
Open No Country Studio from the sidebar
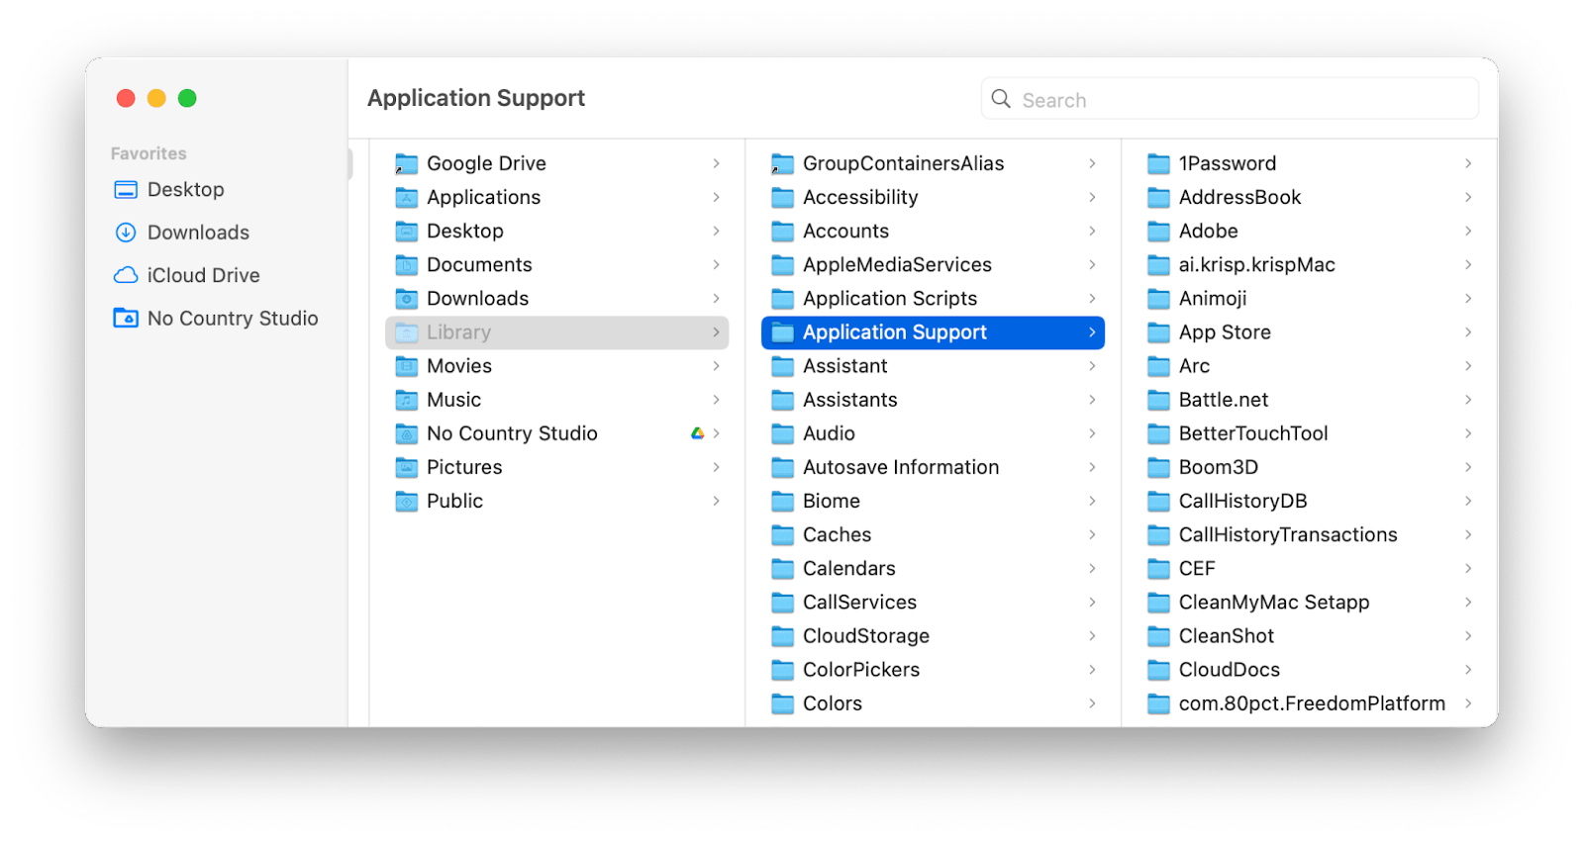click(x=232, y=318)
